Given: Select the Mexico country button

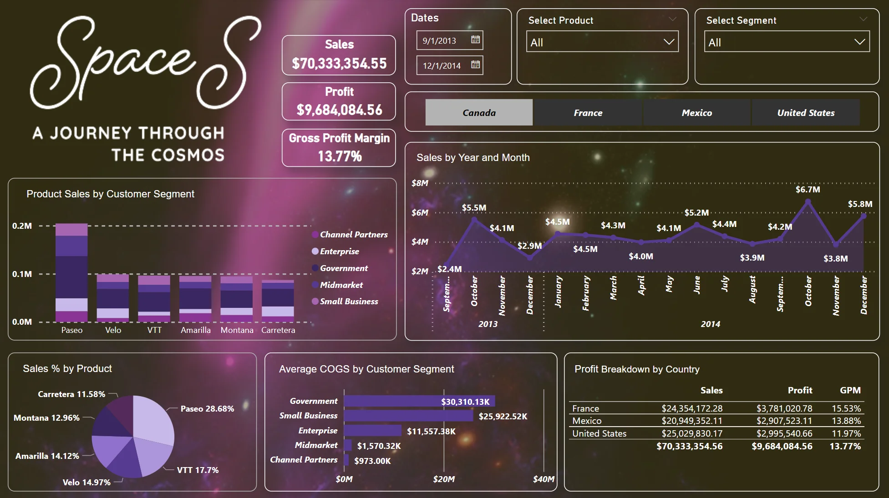Looking at the screenshot, I should coord(696,113).
